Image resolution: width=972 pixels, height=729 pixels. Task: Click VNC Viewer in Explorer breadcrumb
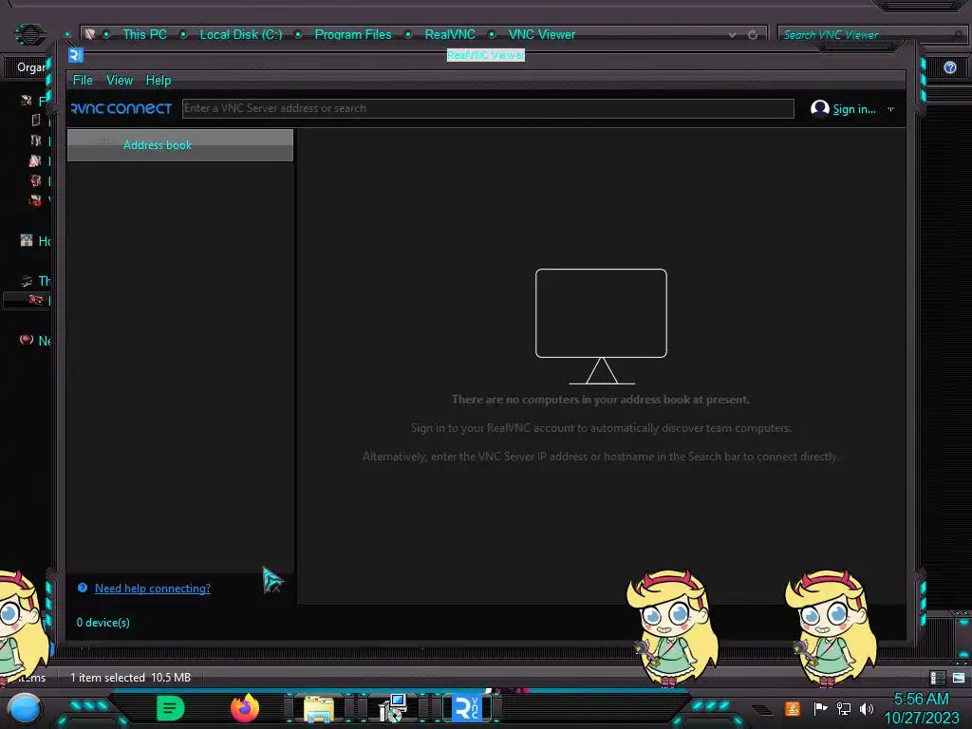(x=542, y=35)
